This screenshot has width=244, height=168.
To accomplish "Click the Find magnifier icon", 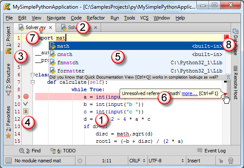I will point(22,151).
